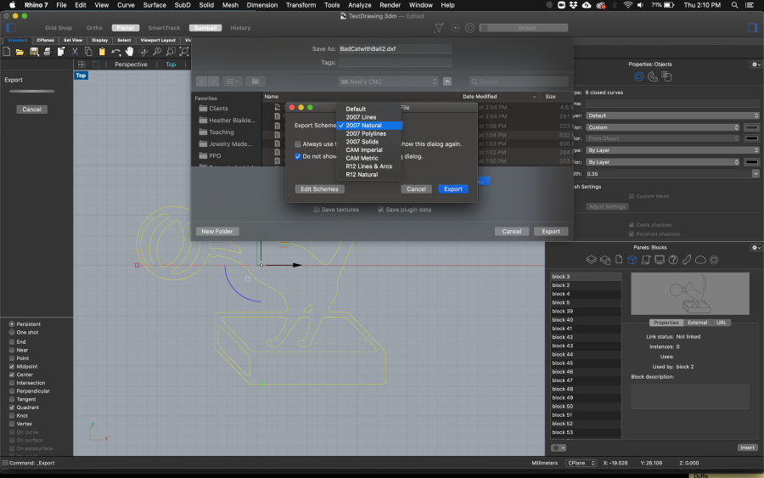Click the Cut scissors icon
Viewport: 764px width, 478px height.
coord(75,51)
